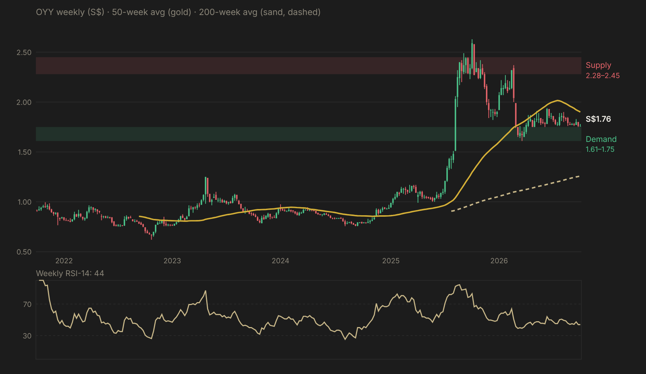
Task: Click inside the red supply zone band
Action: click(x=309, y=66)
